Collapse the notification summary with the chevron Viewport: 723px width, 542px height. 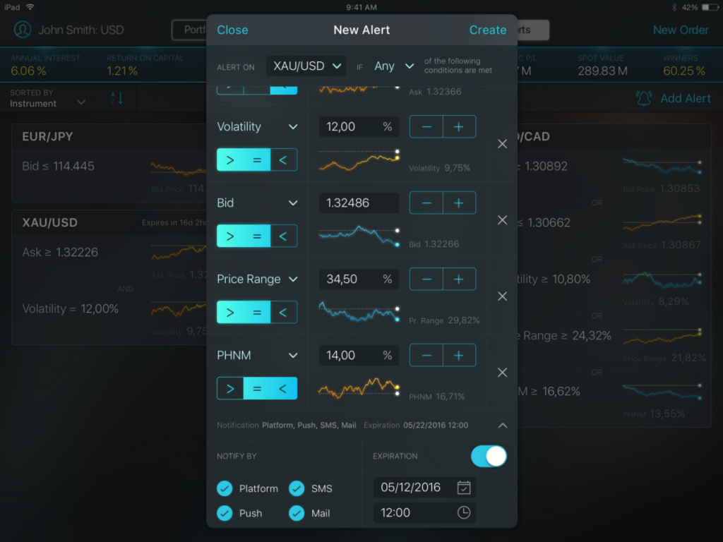click(503, 426)
